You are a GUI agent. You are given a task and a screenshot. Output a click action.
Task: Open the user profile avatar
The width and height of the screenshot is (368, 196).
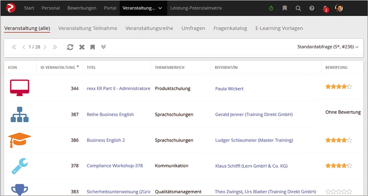pyautogui.click(x=339, y=8)
